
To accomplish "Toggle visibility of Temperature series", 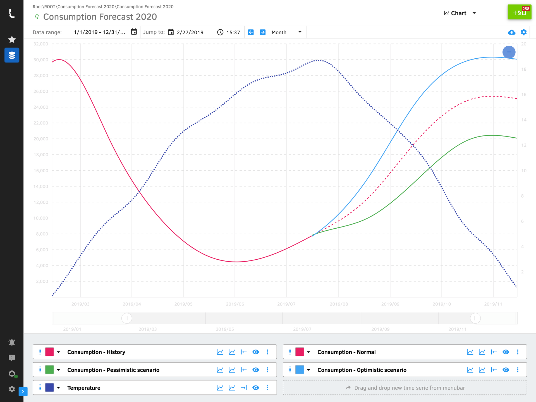I will [x=255, y=388].
